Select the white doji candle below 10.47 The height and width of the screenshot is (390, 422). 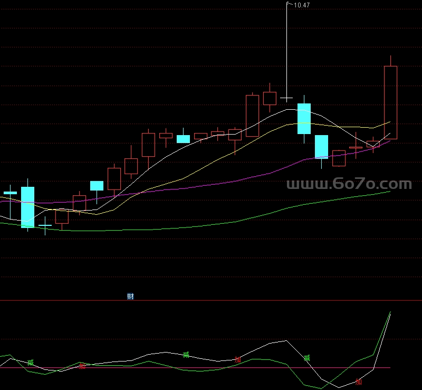point(286,98)
